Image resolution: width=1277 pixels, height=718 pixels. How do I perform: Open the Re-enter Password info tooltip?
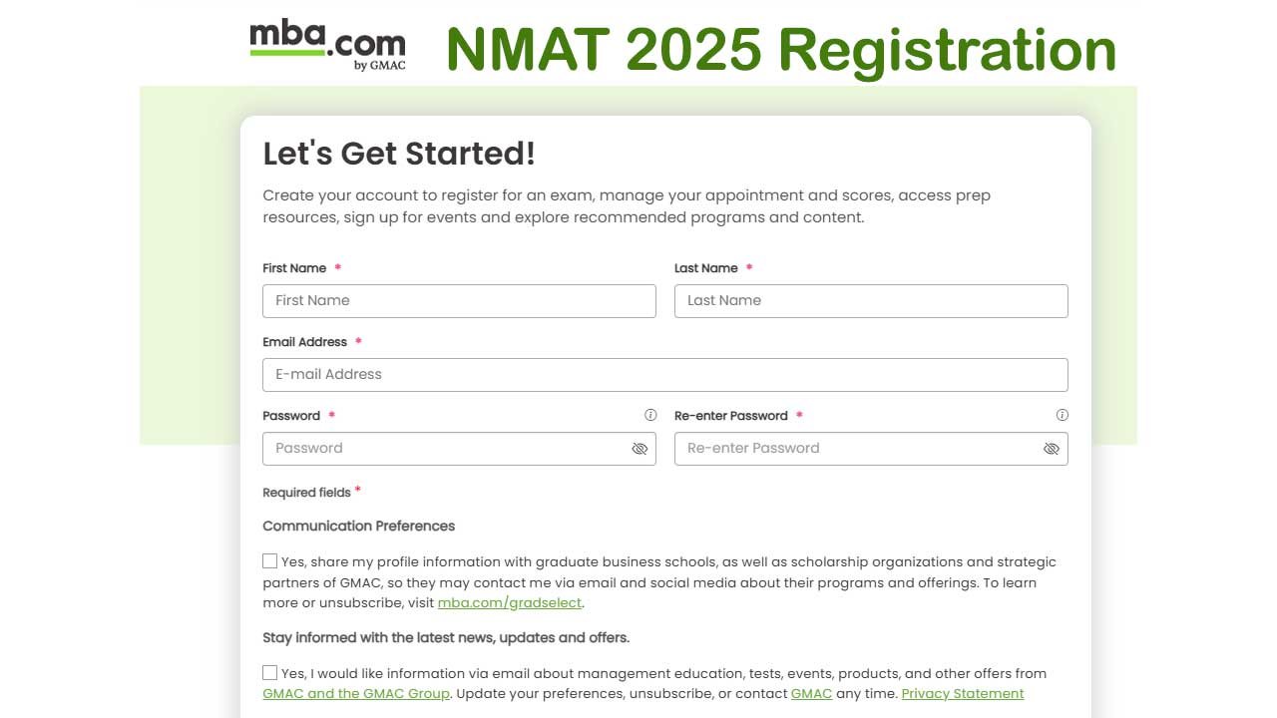pyautogui.click(x=1063, y=415)
